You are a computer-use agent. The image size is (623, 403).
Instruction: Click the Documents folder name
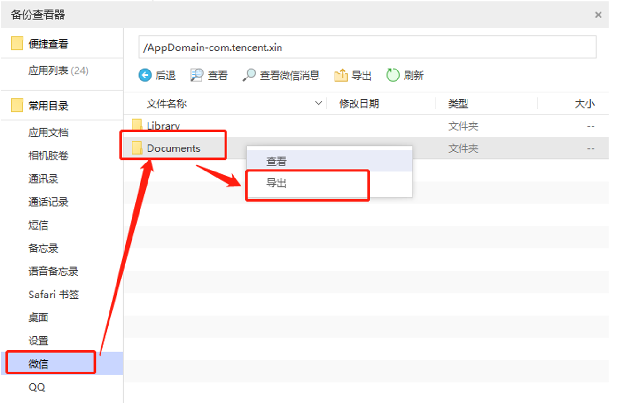coord(173,148)
